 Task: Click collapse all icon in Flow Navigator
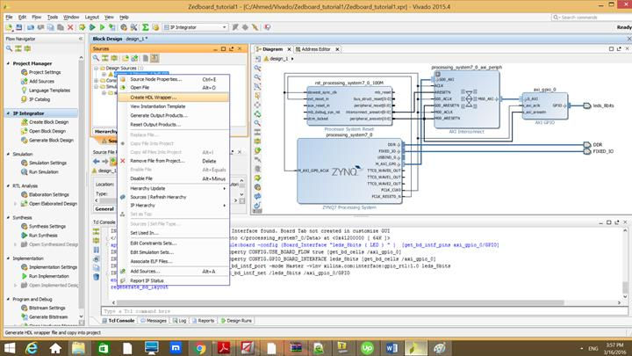18,48
